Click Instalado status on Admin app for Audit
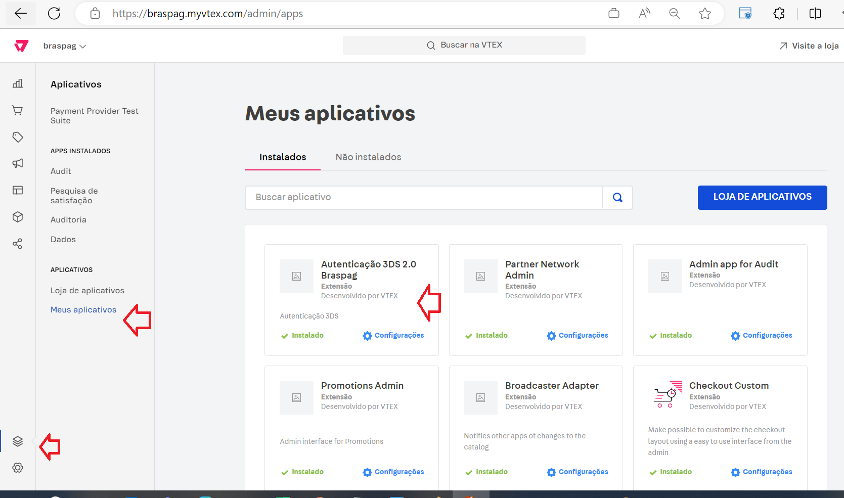Image resolution: width=844 pixels, height=498 pixels. pyautogui.click(x=671, y=336)
